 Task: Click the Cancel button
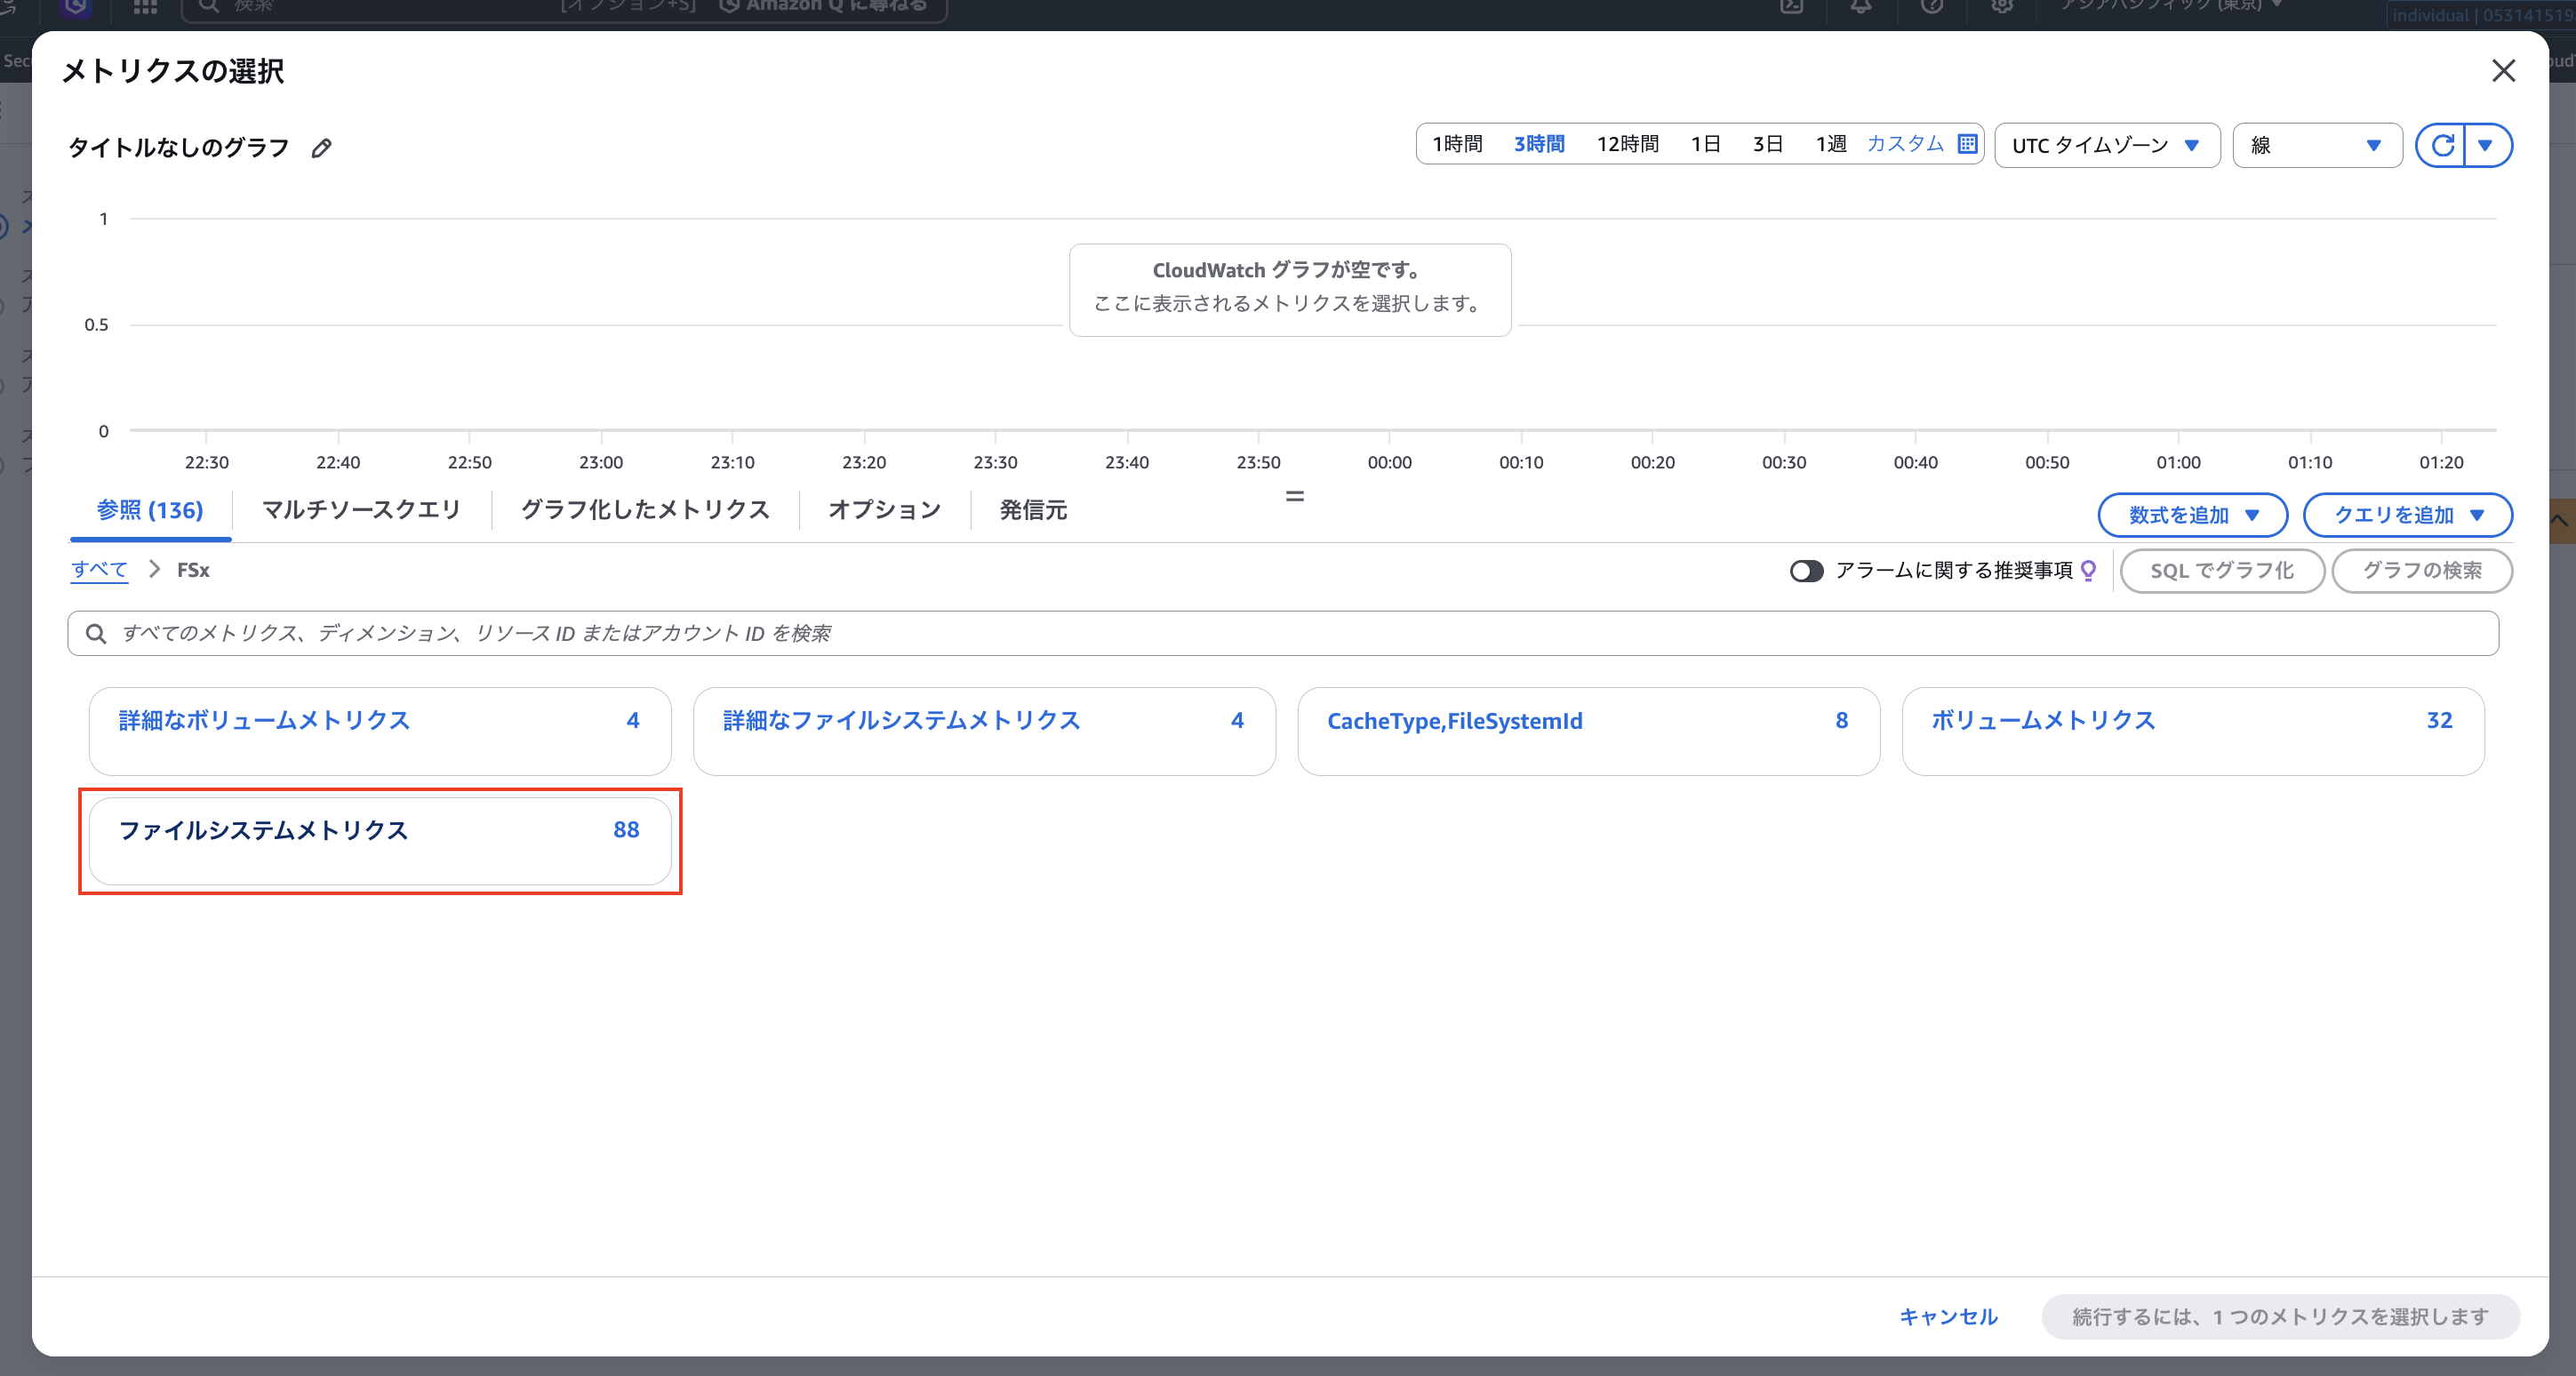[x=1947, y=1316]
